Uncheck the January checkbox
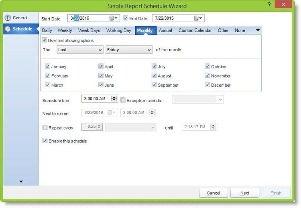Viewport: 301px width, 208px height. click(47, 66)
